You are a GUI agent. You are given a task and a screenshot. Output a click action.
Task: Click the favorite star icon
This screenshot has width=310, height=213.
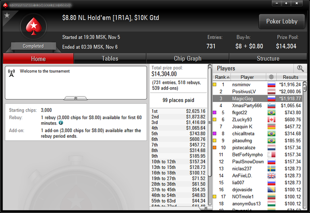[7, 15]
